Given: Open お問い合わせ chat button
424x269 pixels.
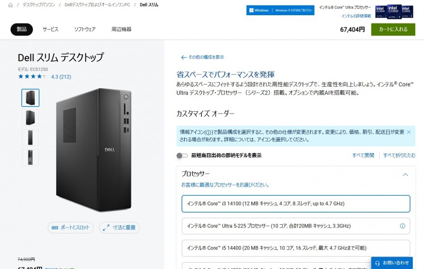Looking at the screenshot, I should 392,263.
